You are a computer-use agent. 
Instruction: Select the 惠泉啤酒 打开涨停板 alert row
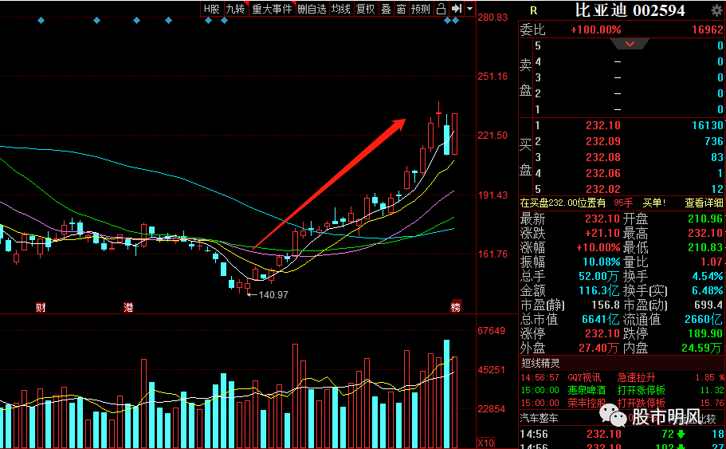point(622,390)
